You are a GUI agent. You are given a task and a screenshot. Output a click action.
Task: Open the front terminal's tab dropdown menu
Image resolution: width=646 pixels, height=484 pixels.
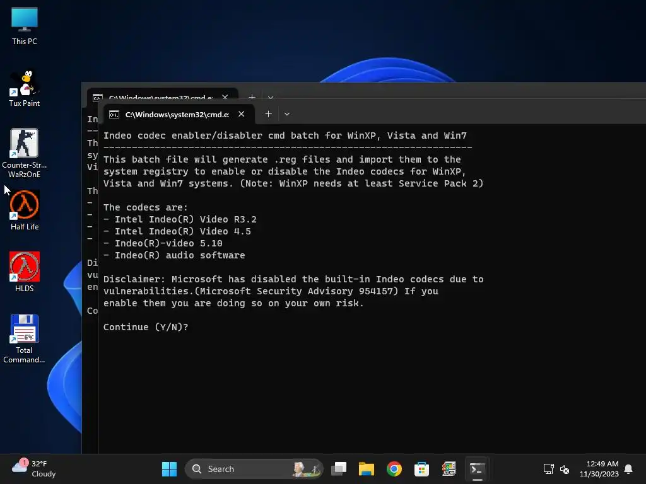coord(287,114)
